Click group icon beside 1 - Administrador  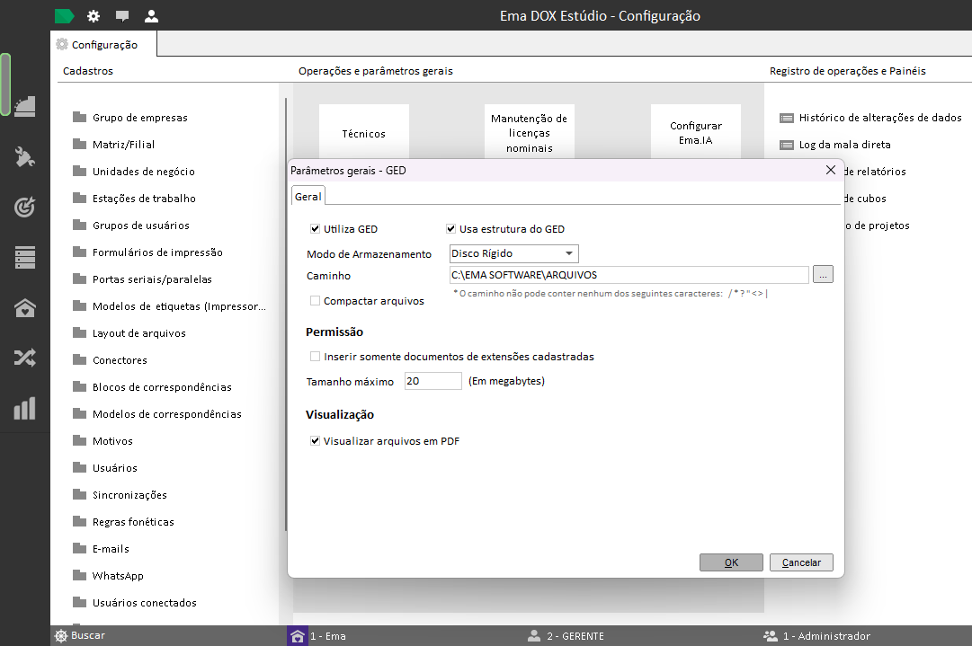click(771, 636)
